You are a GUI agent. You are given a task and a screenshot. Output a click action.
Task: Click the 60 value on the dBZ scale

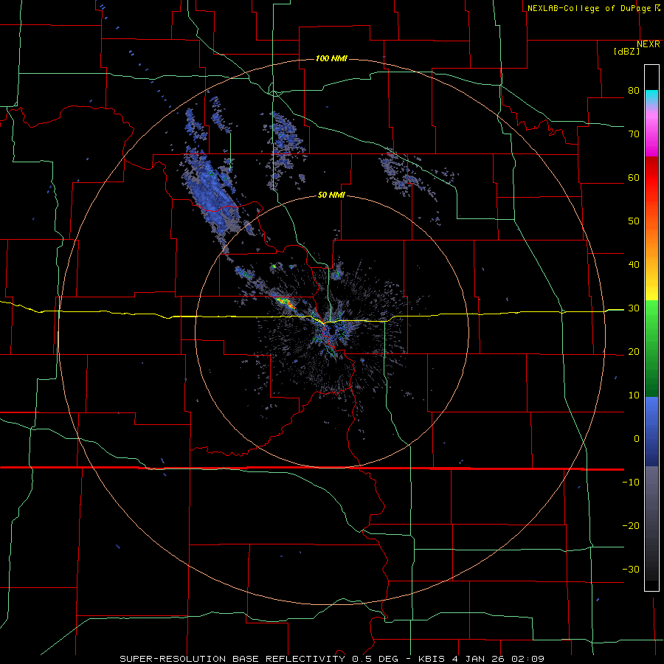coord(634,177)
